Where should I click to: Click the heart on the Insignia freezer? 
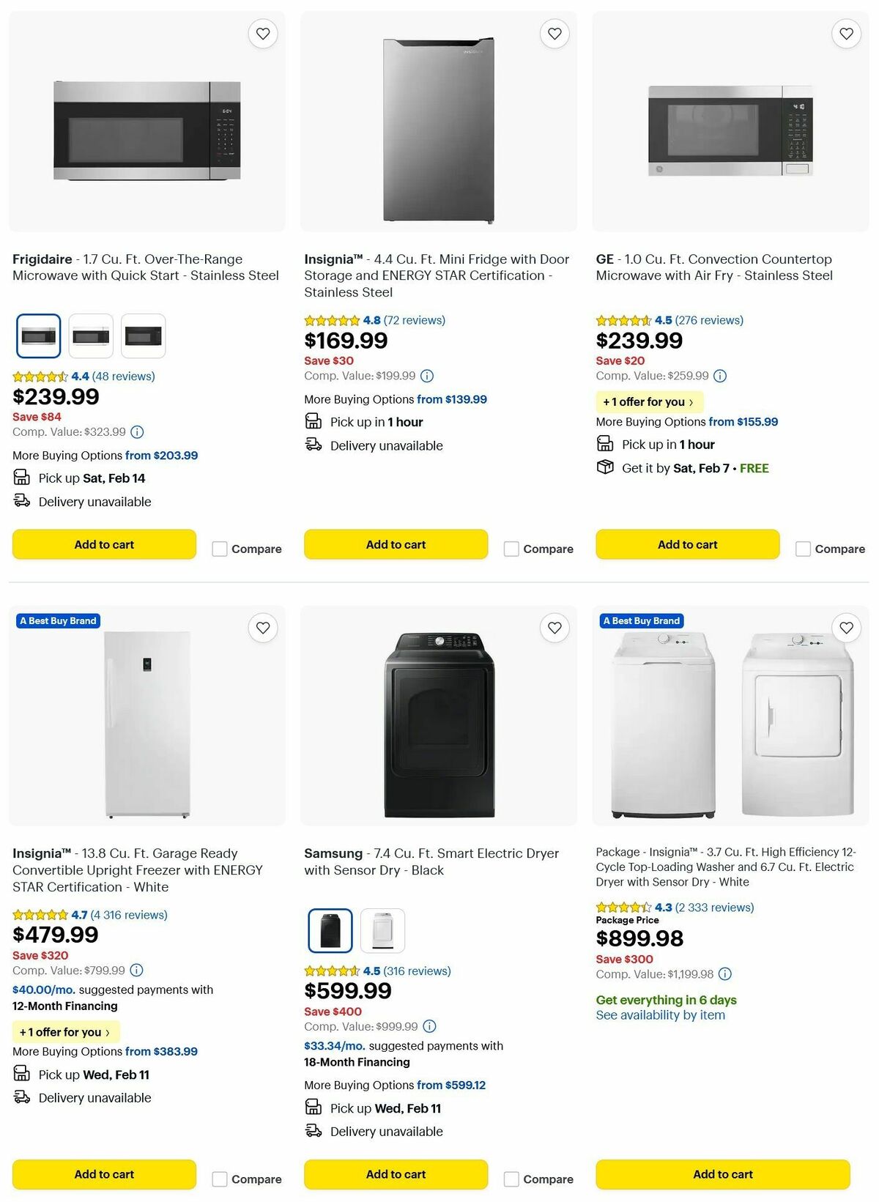point(263,628)
